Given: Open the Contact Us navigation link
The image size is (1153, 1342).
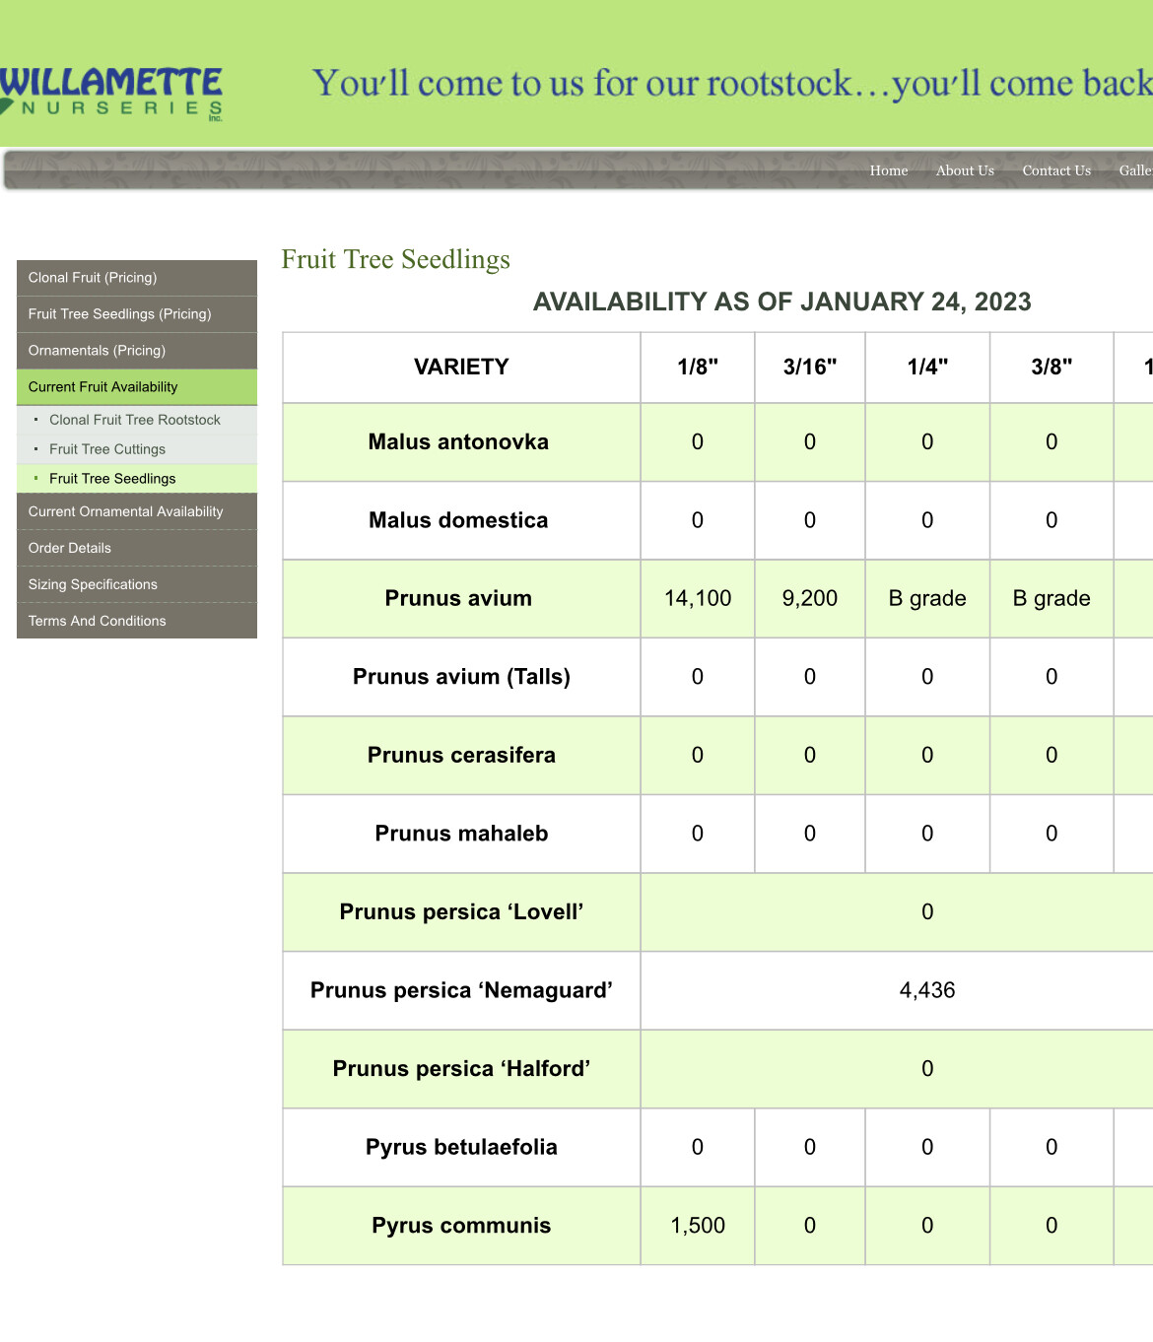Looking at the screenshot, I should click(1056, 170).
